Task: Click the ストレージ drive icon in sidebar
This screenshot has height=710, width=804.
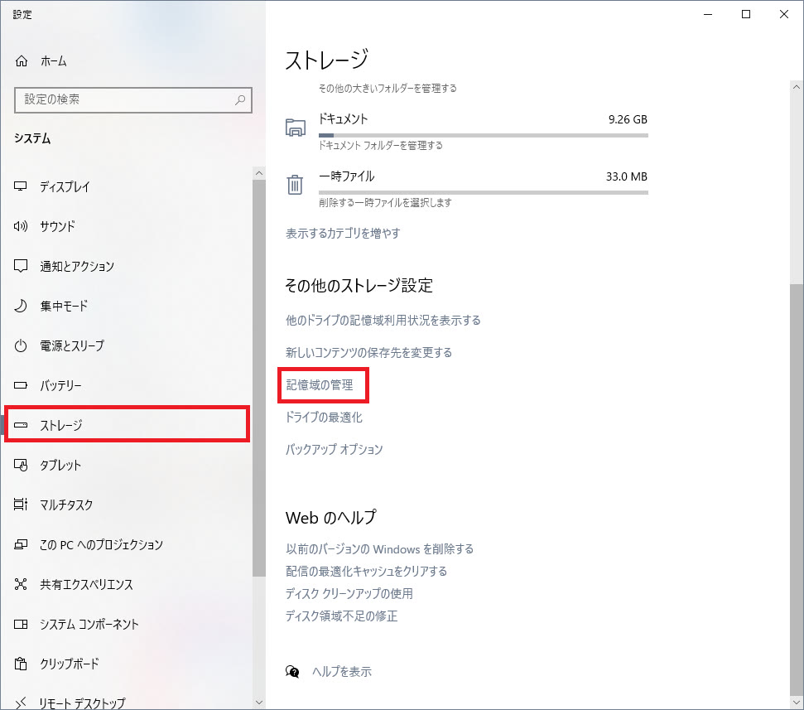Action: [x=21, y=425]
